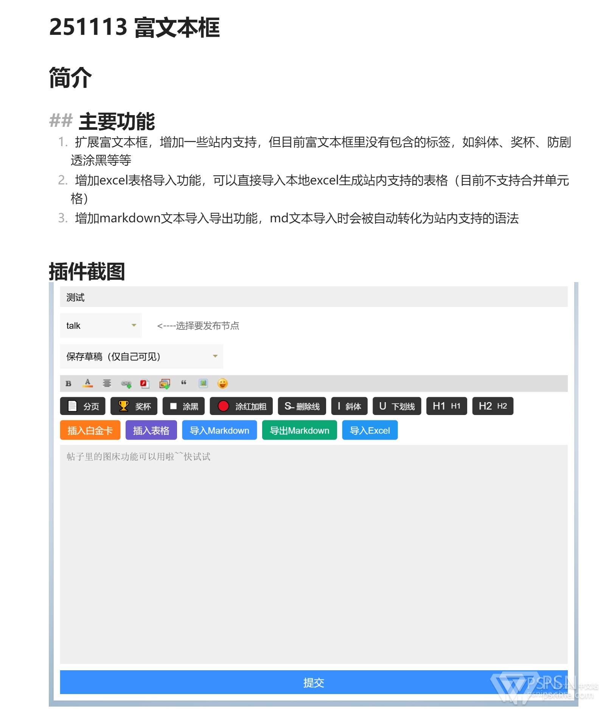603x710 pixels.
Task: Click the image gallery download icon
Action: coord(165,384)
